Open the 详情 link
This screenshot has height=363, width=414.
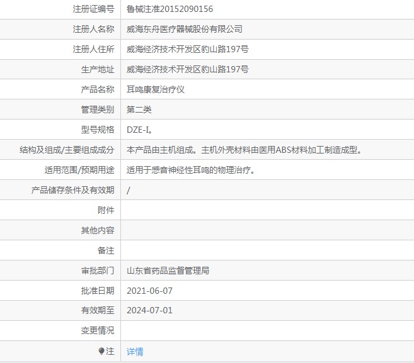point(135,352)
